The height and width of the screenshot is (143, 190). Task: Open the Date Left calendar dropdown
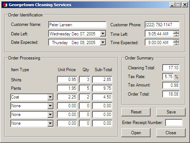103,34
